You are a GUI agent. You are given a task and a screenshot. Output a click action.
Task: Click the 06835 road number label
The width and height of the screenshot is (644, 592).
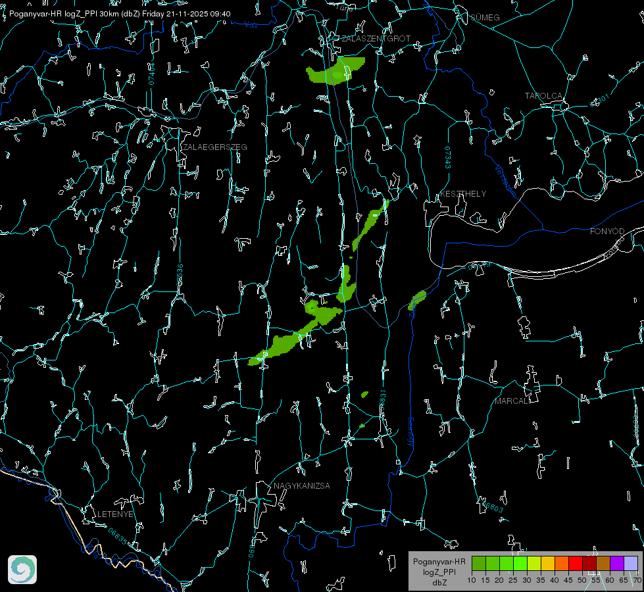[118, 537]
